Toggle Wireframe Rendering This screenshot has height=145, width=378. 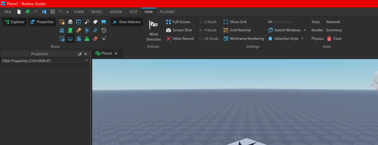pos(243,39)
